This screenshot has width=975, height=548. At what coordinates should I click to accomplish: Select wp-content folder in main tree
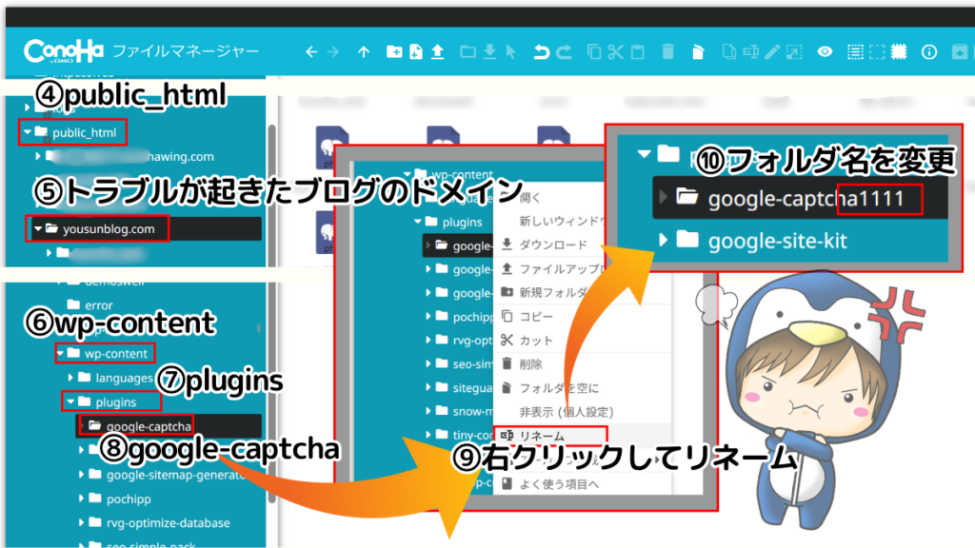point(116,354)
